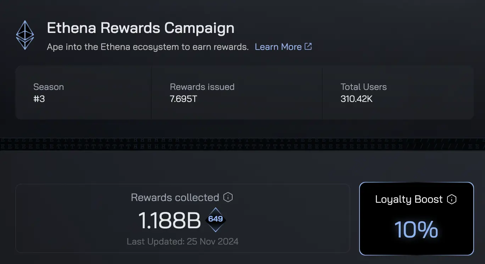Click the Rewards issued label

point(202,87)
